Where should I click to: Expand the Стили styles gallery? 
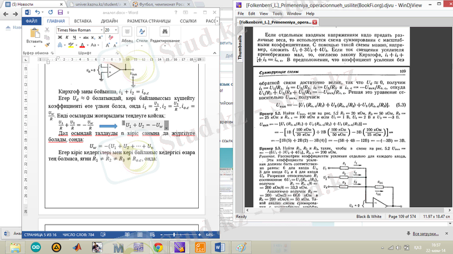pos(142,33)
